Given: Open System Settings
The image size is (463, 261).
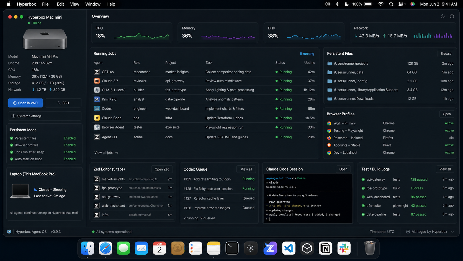Looking at the screenshot, I should coord(45,116).
